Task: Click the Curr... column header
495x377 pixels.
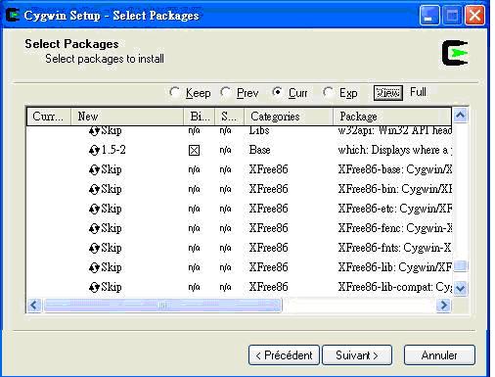Action: tap(49, 117)
